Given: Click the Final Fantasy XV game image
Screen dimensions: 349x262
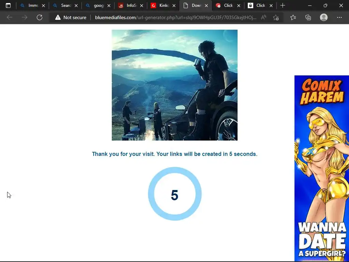Looking at the screenshot, I should [x=174, y=85].
